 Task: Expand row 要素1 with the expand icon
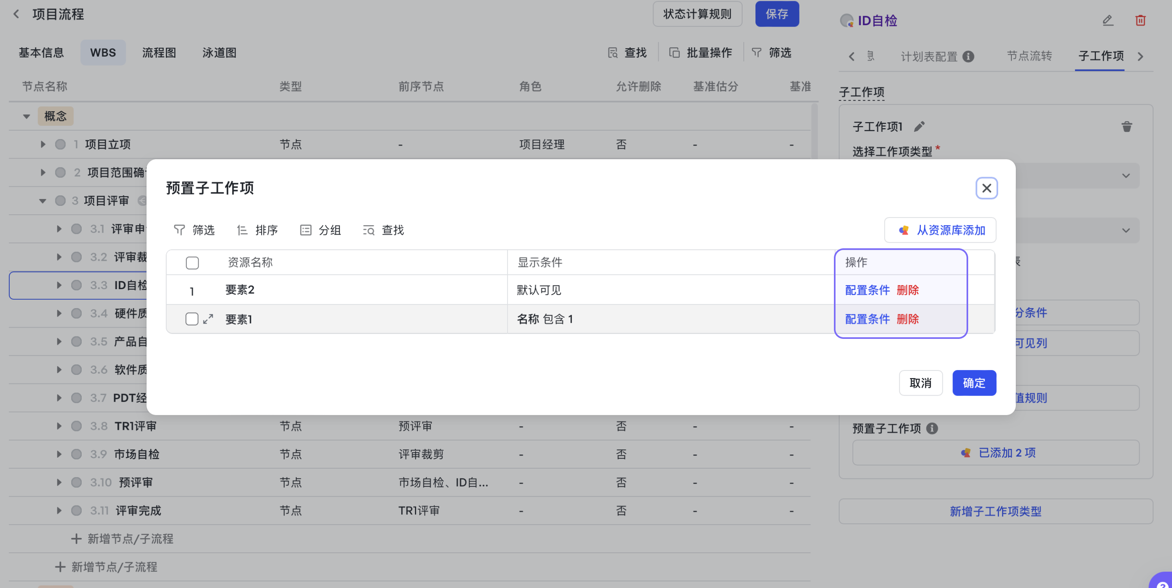208,319
